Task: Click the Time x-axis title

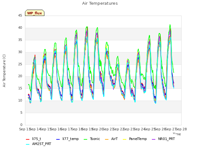Action: pos(177,134)
